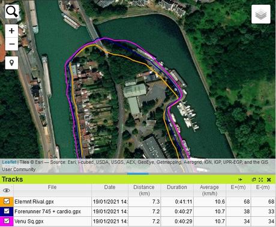Zoom out the map with minus button
276x227 pixels.
click(x=11, y=44)
